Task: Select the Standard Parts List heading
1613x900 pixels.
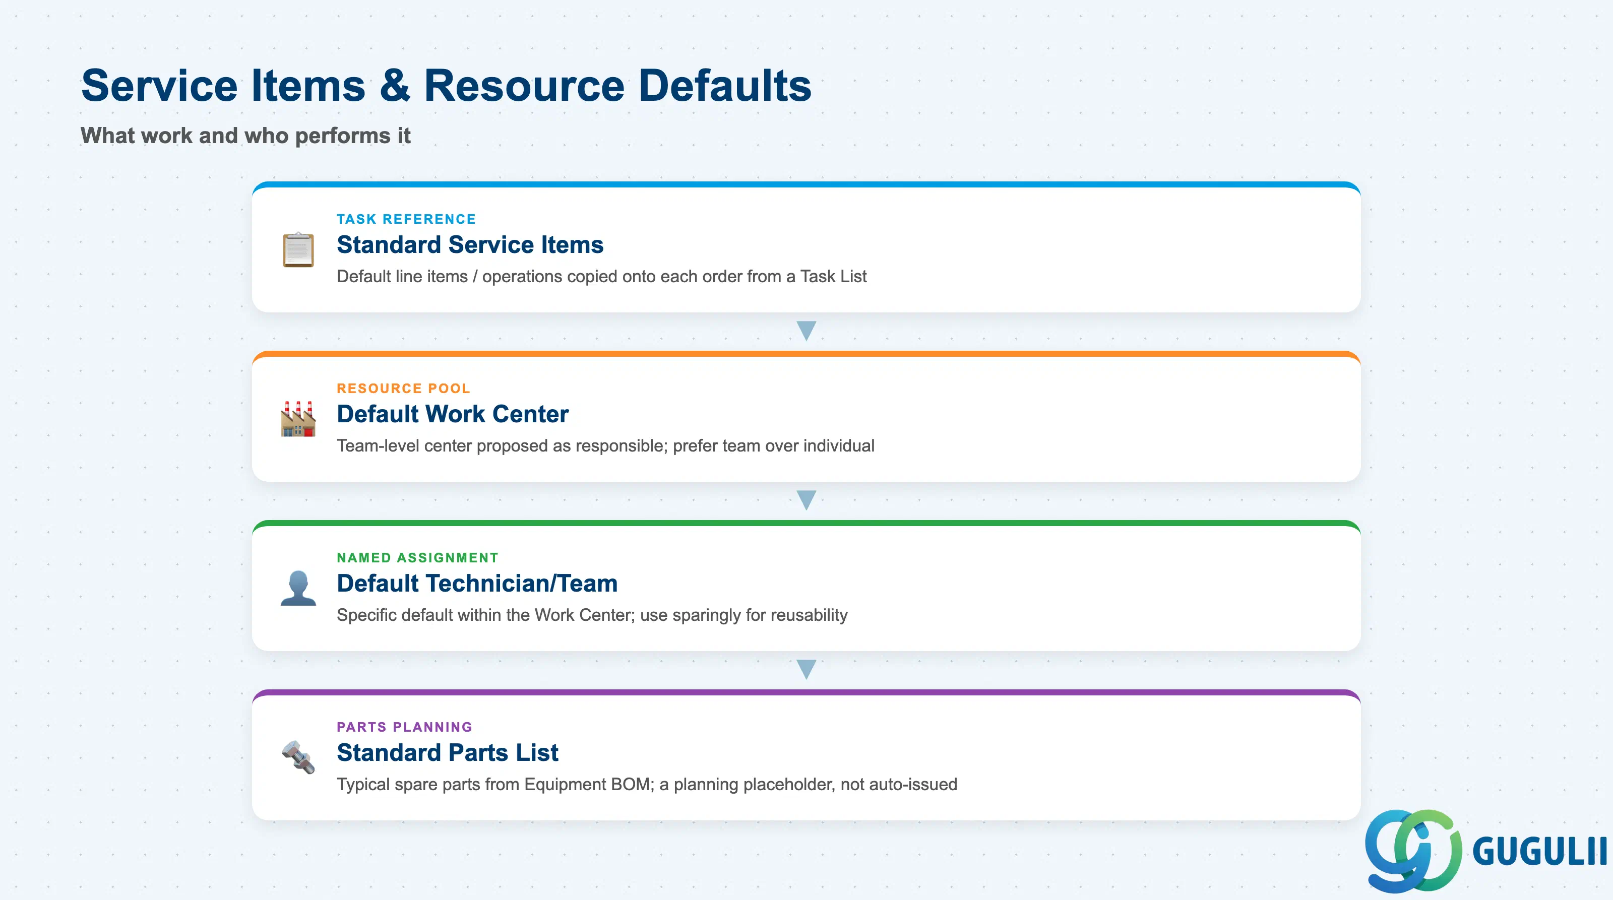Action: 447,753
